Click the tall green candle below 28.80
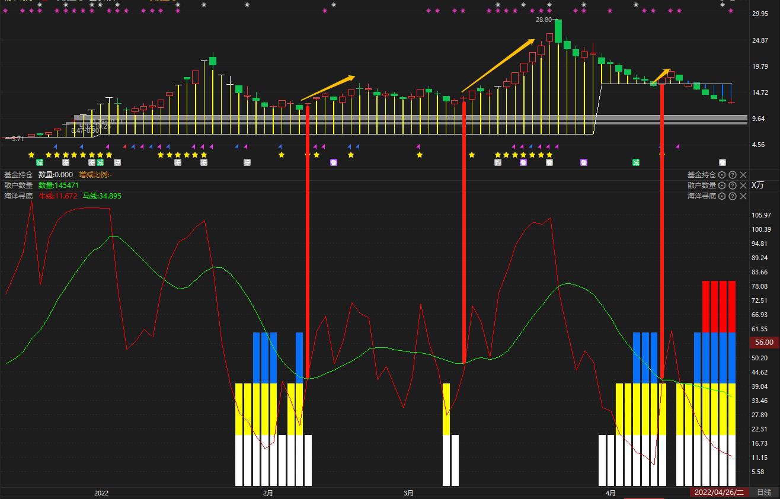The image size is (780, 499). [x=558, y=31]
